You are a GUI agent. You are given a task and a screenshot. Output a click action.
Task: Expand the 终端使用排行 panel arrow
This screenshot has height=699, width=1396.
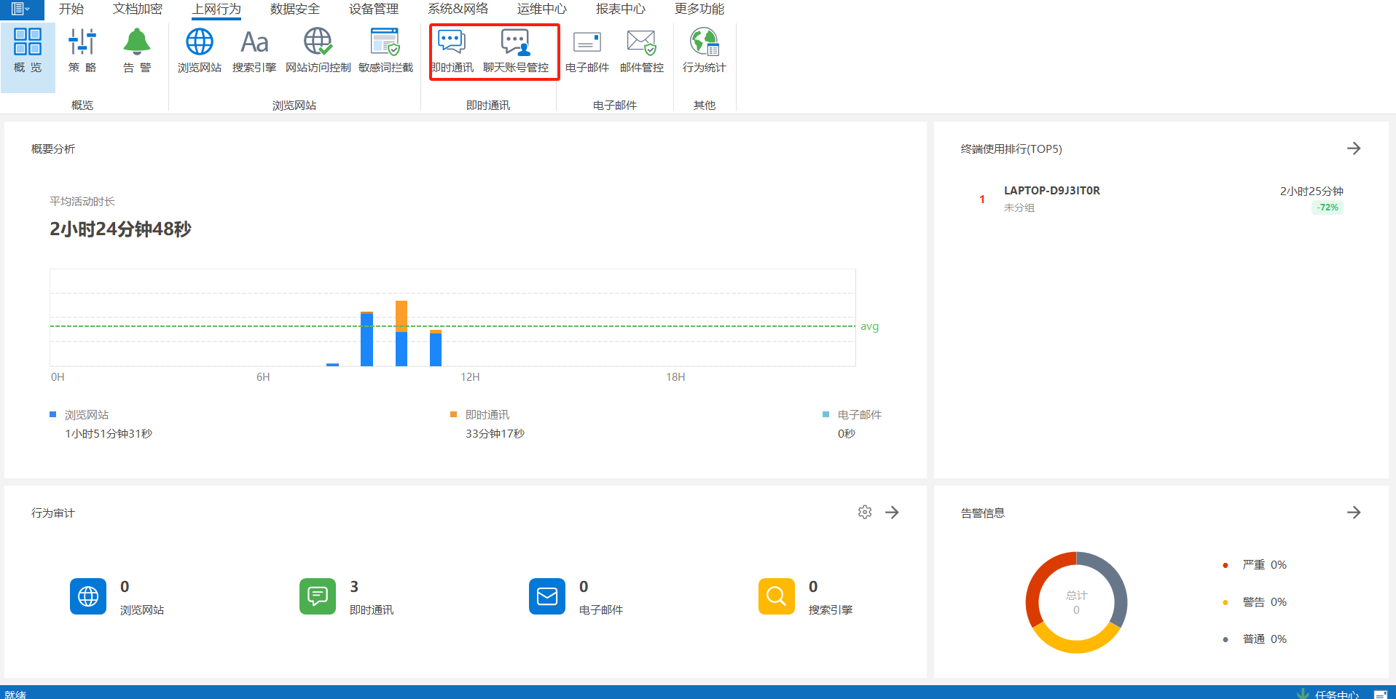1354,149
